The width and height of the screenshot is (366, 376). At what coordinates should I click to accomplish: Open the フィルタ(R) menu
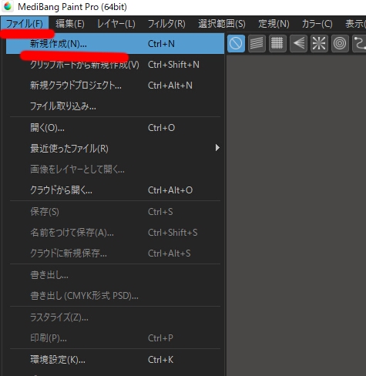point(166,24)
